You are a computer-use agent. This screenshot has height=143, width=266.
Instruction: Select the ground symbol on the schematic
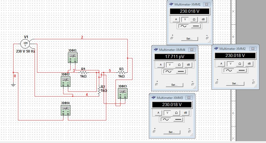point(13,84)
